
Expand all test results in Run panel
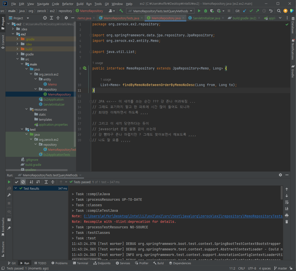pos(46,182)
